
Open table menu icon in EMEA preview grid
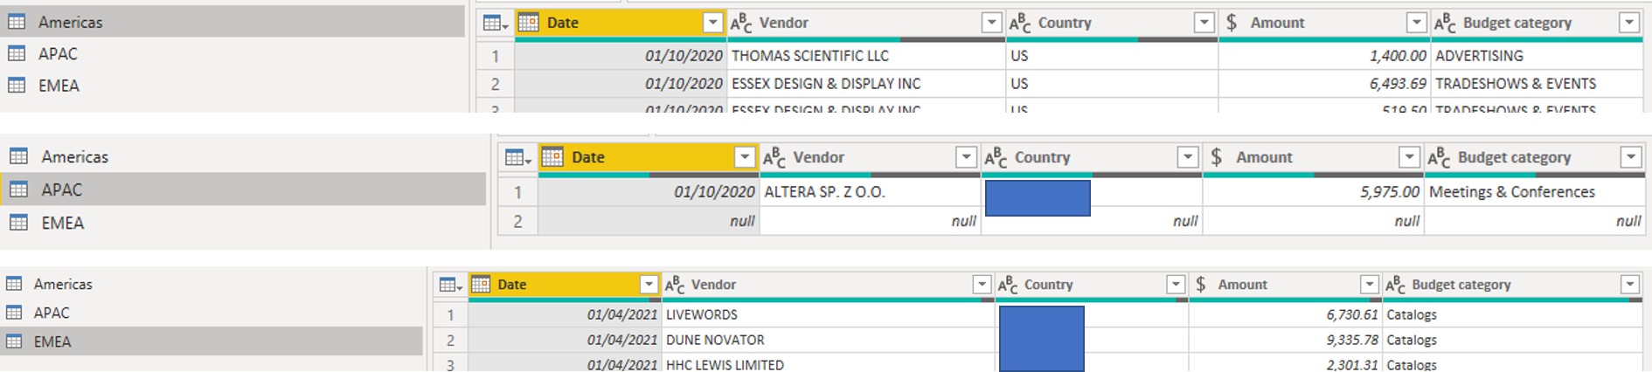point(450,285)
